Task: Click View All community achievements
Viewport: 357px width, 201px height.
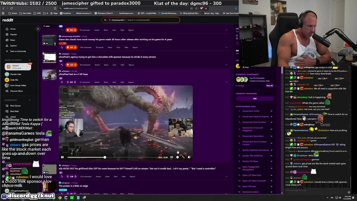Action: (x=269, y=86)
